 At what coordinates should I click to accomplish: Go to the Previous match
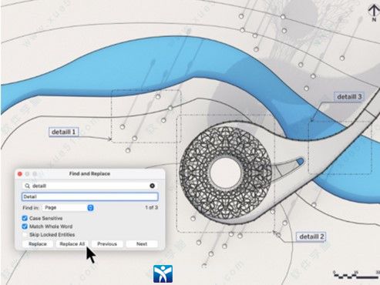coord(107,244)
